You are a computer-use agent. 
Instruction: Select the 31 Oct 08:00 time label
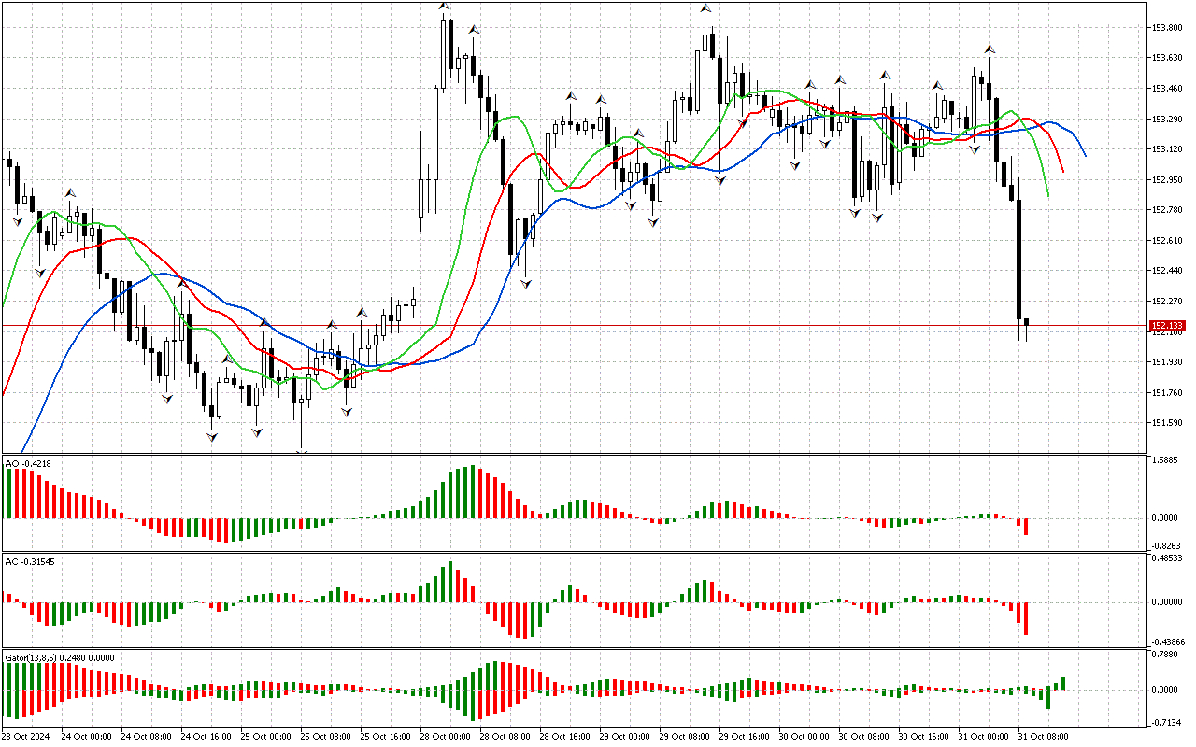1044,737
